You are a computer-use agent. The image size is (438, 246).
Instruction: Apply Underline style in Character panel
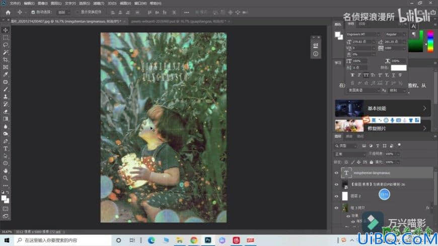[x=393, y=75]
